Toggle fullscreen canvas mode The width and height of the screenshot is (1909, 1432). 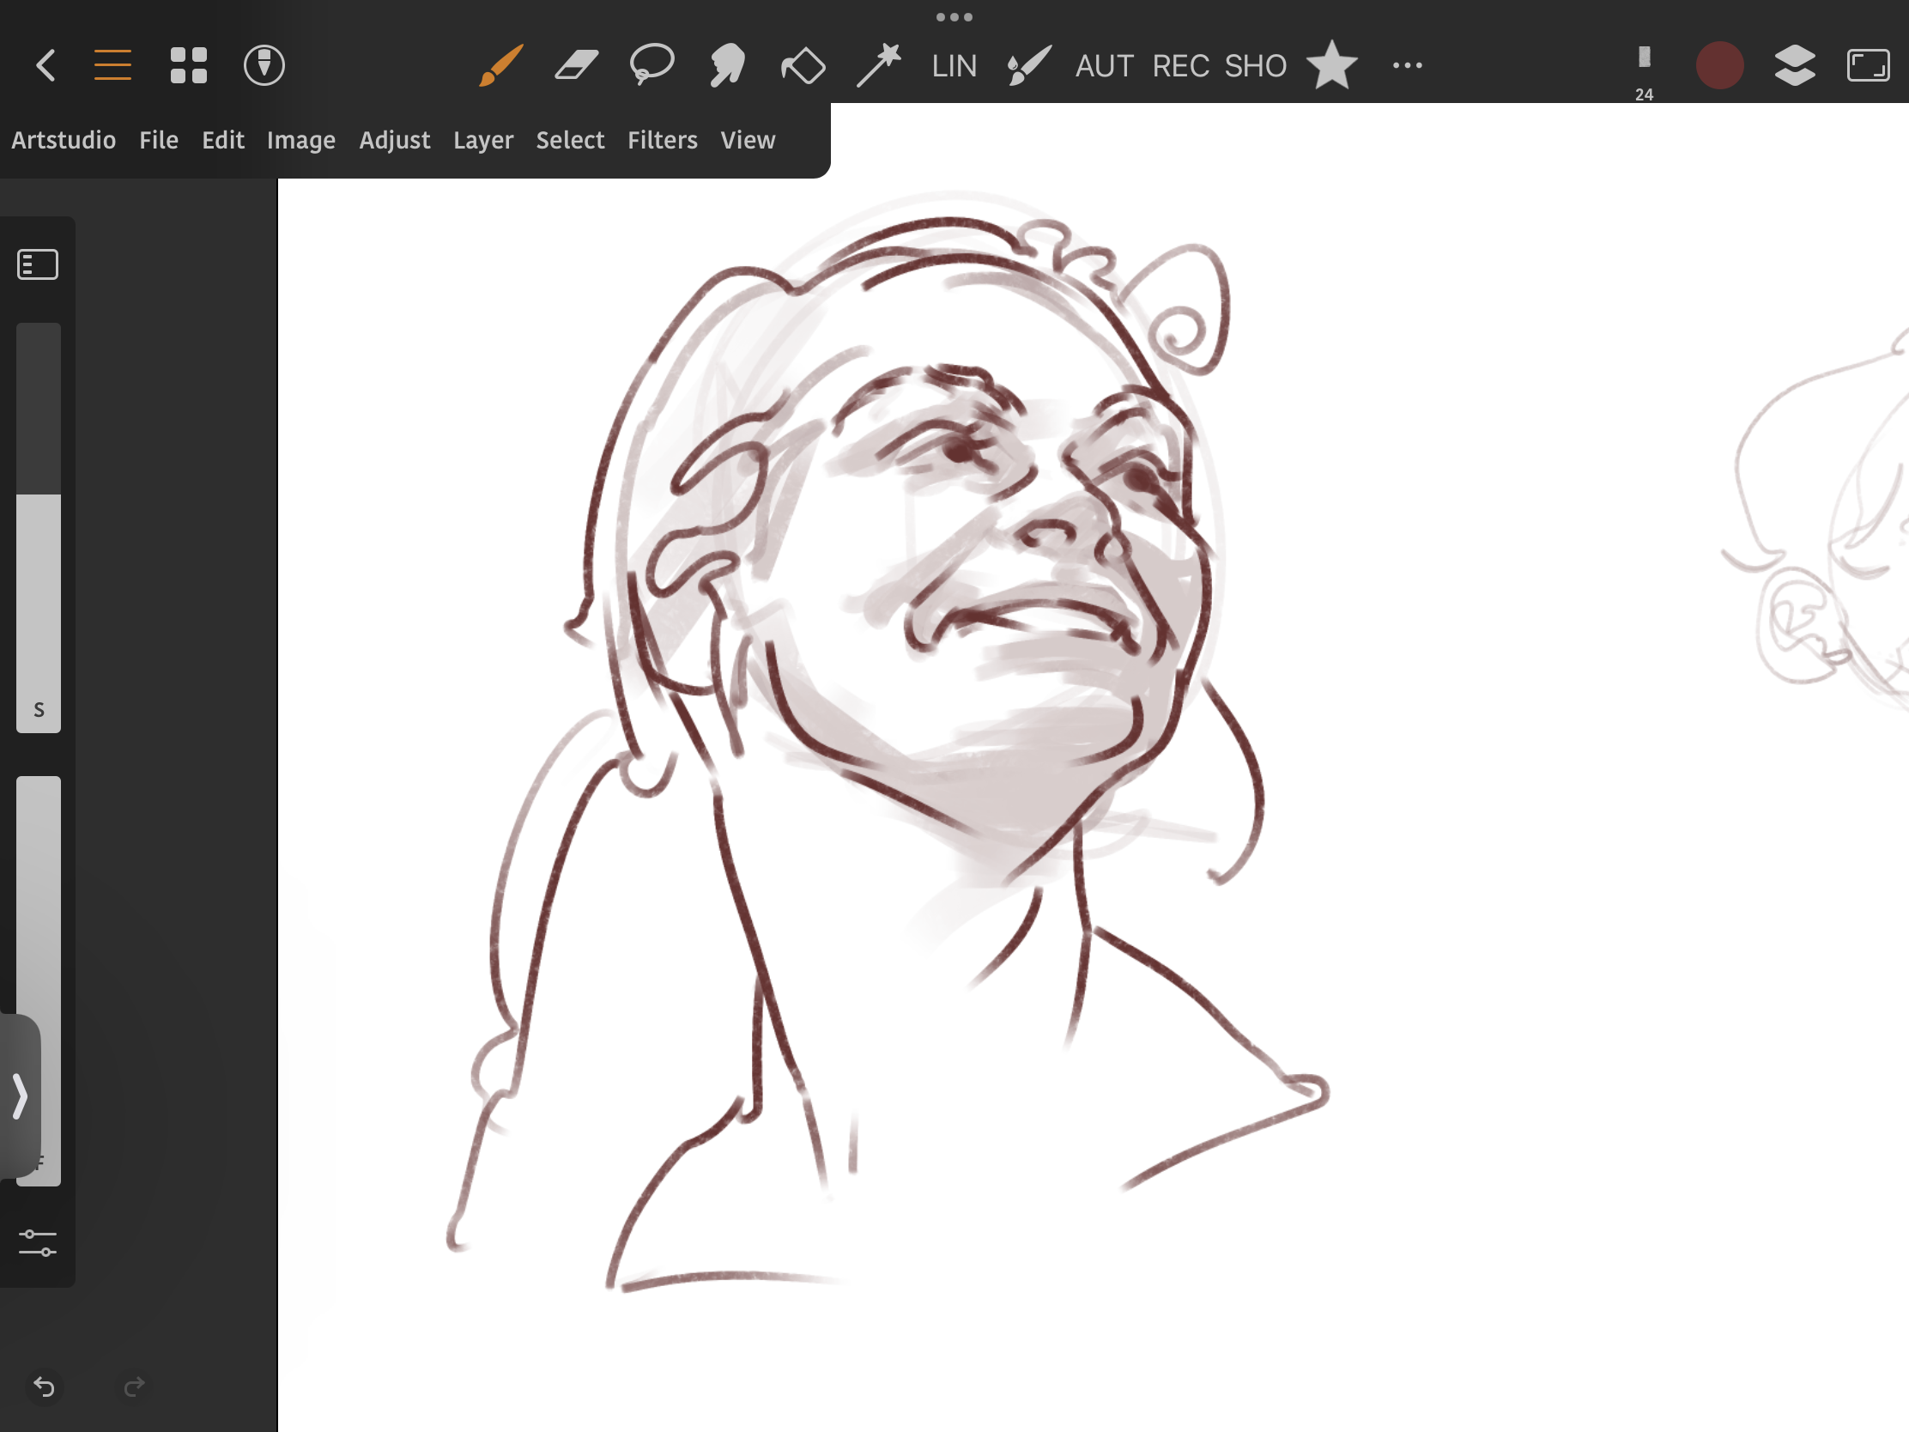pyautogui.click(x=1868, y=64)
